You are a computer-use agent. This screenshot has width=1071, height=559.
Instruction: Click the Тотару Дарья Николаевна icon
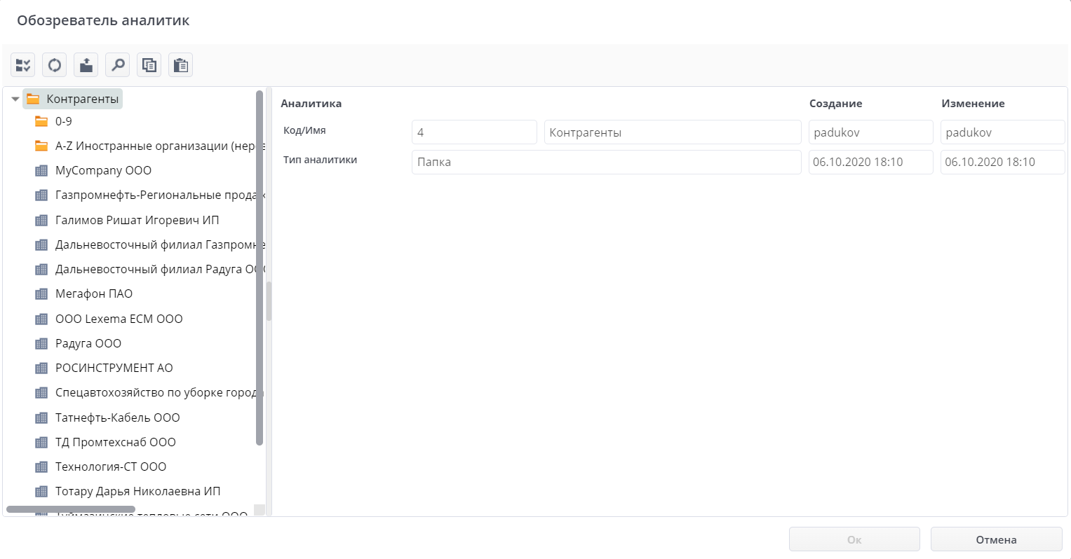[x=41, y=491]
